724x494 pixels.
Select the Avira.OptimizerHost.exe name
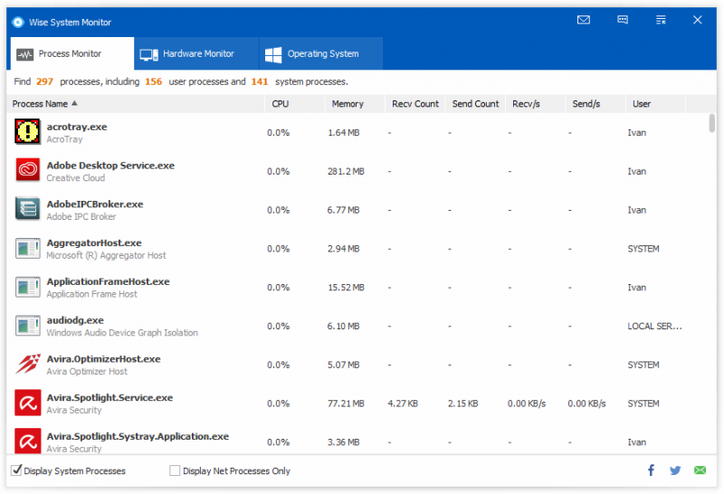(103, 358)
